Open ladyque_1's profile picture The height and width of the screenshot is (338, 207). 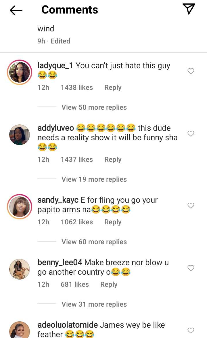20,72
